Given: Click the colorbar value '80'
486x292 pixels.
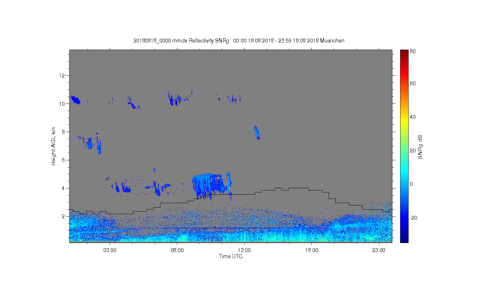Looking at the screenshot, I should coord(413,51).
